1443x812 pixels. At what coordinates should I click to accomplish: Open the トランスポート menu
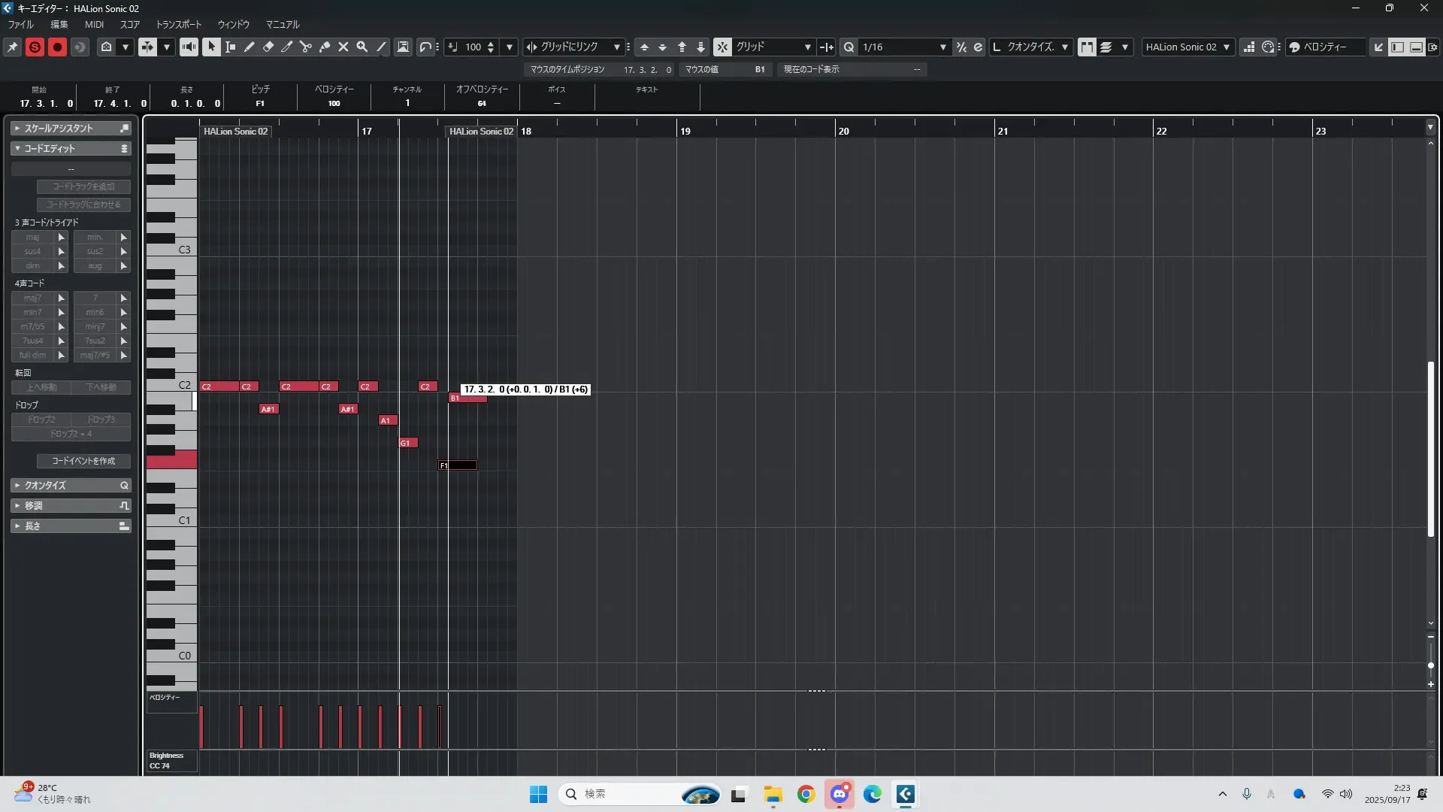coord(178,24)
